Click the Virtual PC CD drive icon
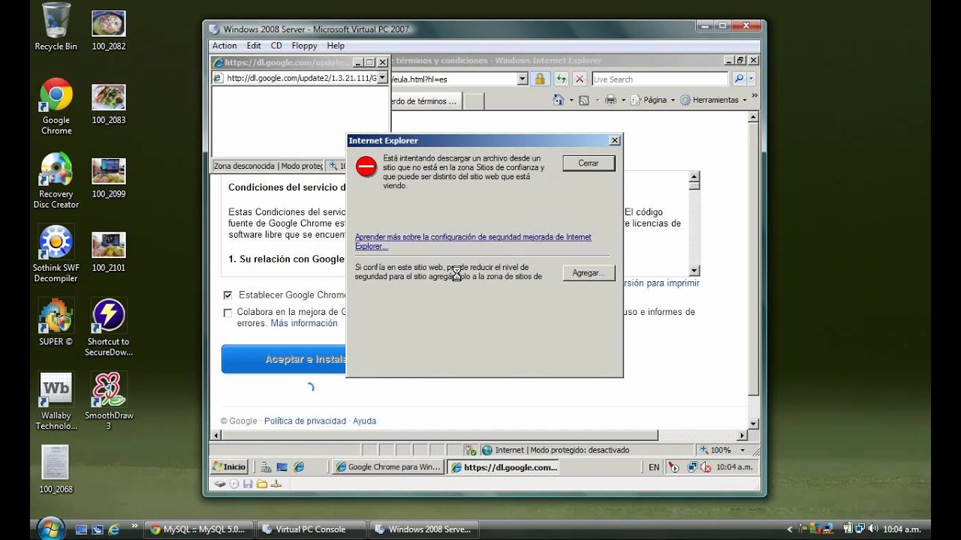 (234, 484)
